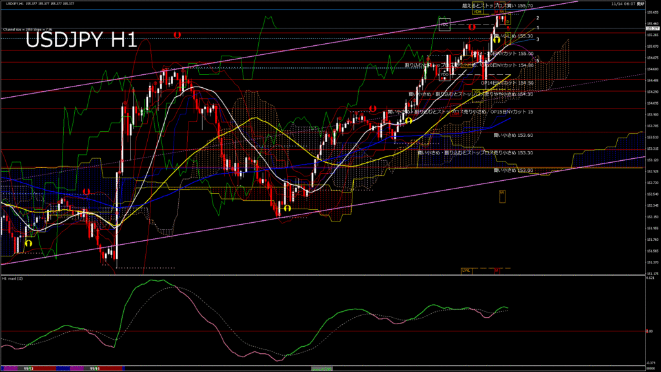
Task: Select the YDO marker box
Action: pyautogui.click(x=445, y=74)
